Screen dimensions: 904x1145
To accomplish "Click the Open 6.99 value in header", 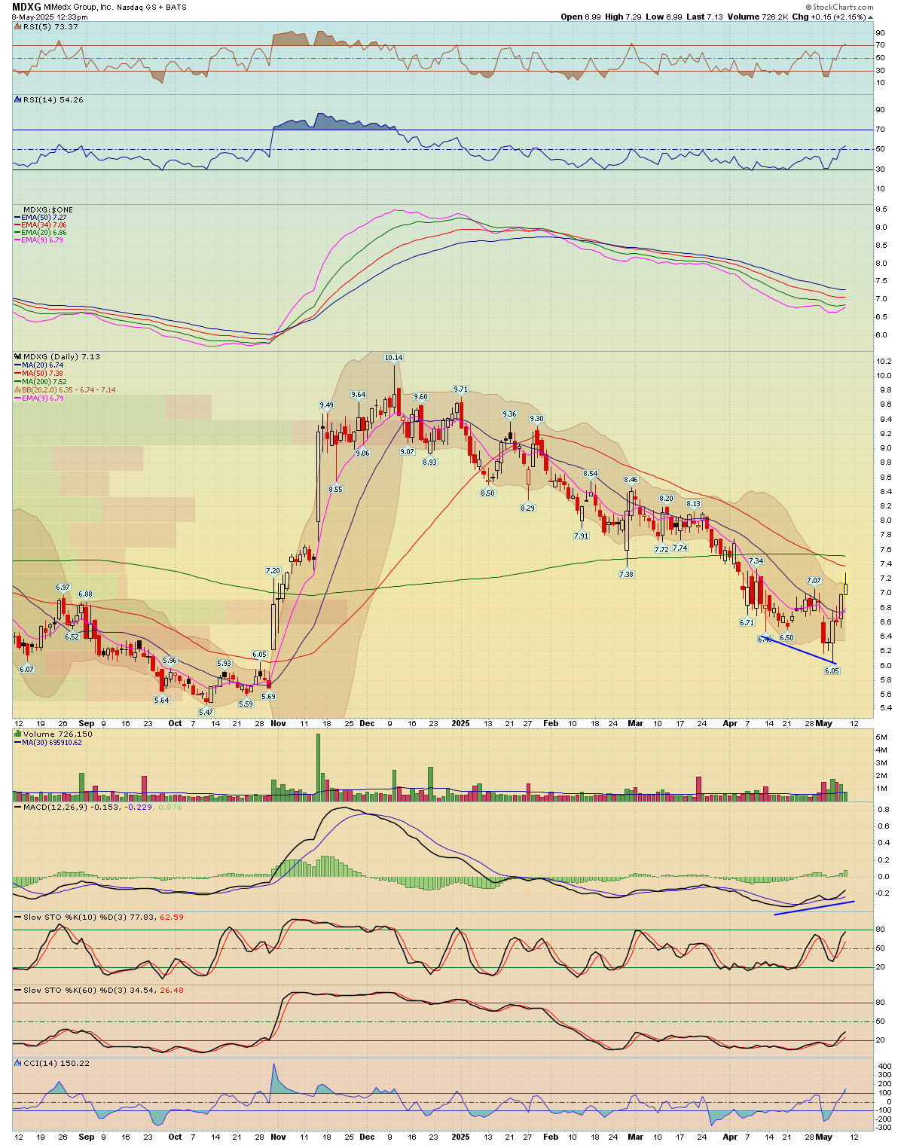I will pyautogui.click(x=581, y=16).
